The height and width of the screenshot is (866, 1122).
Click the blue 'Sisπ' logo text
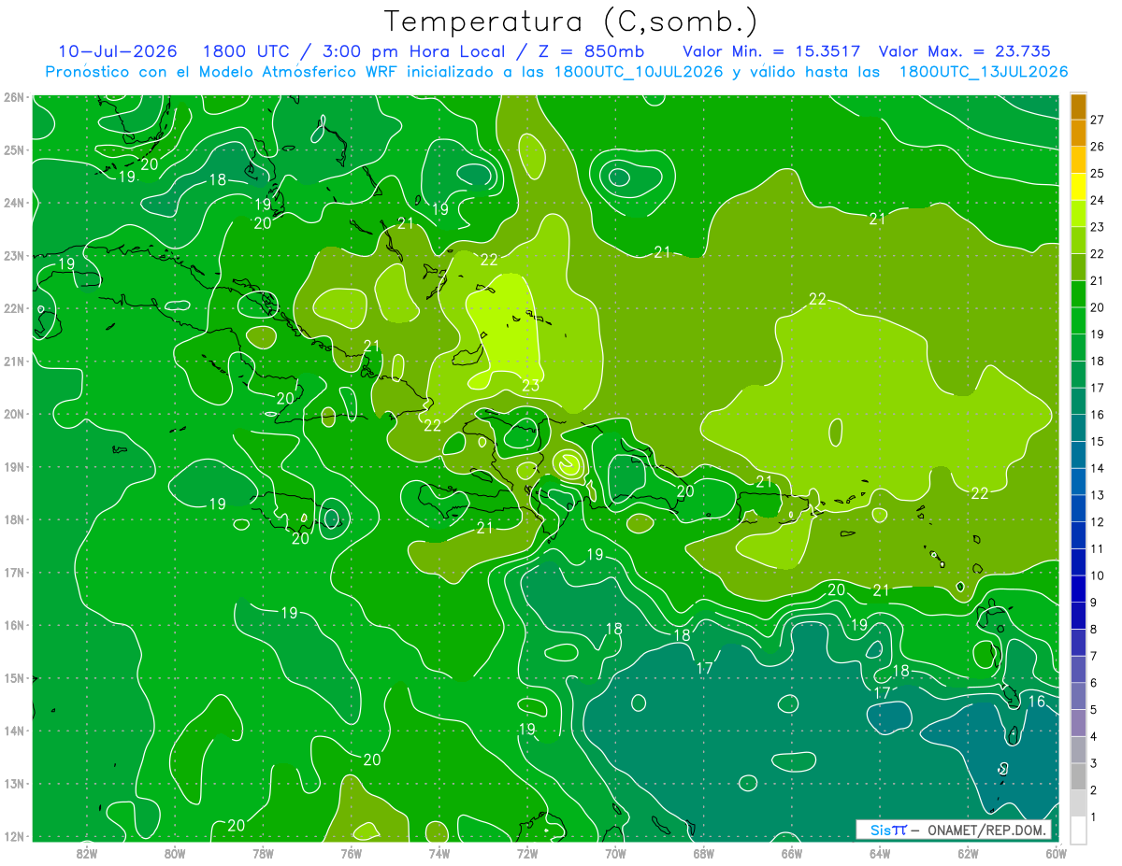pyautogui.click(x=887, y=829)
